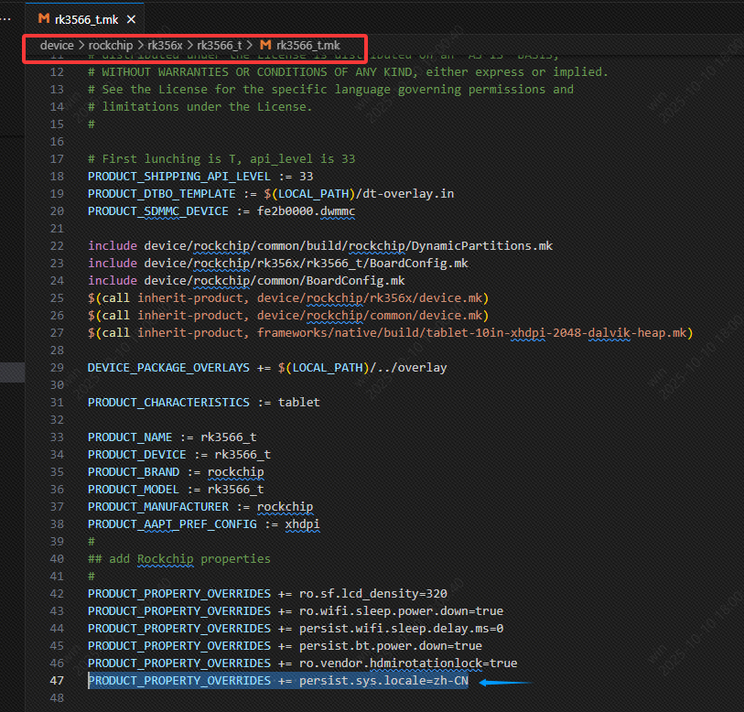Screen dimensions: 744x712
Task: Click the ro.sf.lcd_density=320 property
Action: pyautogui.click(x=372, y=593)
